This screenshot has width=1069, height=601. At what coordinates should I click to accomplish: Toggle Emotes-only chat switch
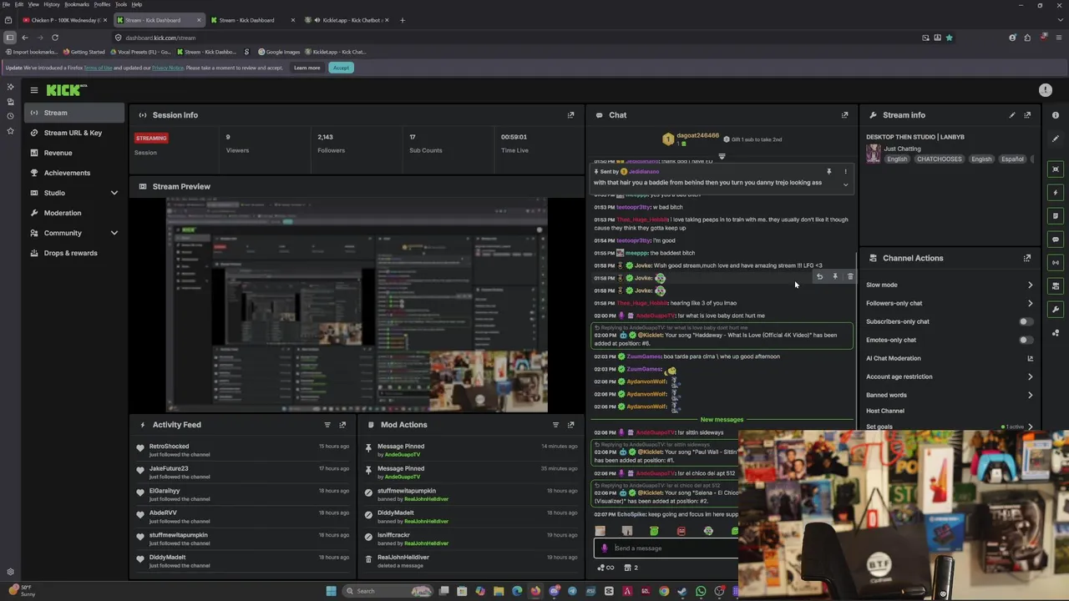coord(1026,340)
